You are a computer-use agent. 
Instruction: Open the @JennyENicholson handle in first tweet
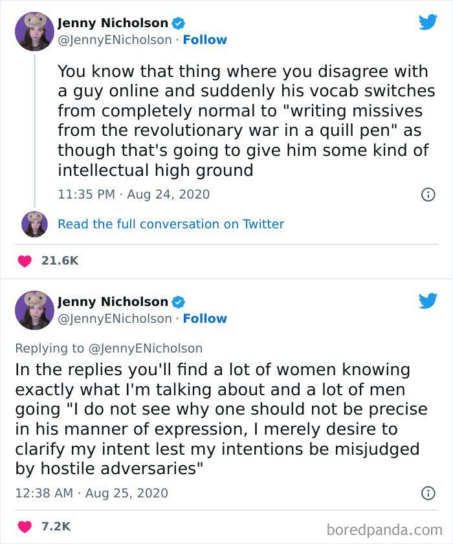click(115, 39)
